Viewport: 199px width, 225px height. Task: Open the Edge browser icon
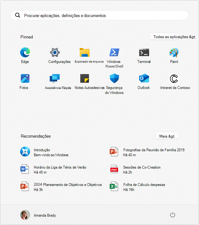pos(25,52)
